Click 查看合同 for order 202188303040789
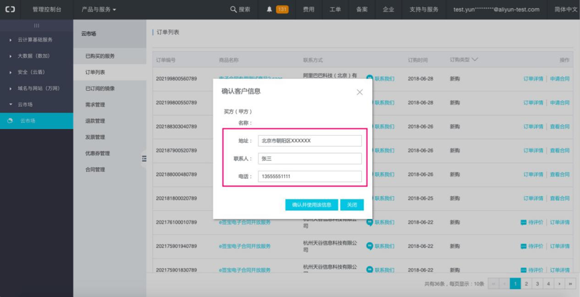The image size is (580, 297). pos(560,127)
